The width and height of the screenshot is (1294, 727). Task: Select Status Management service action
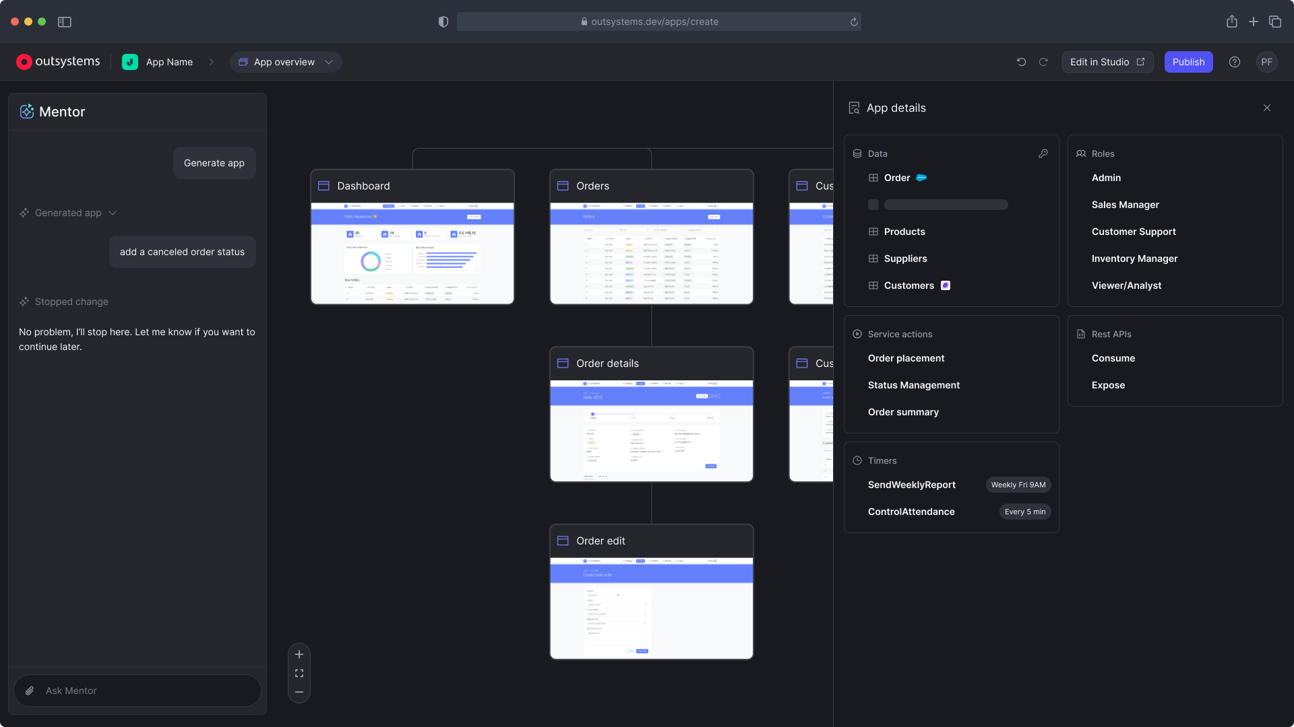(914, 385)
